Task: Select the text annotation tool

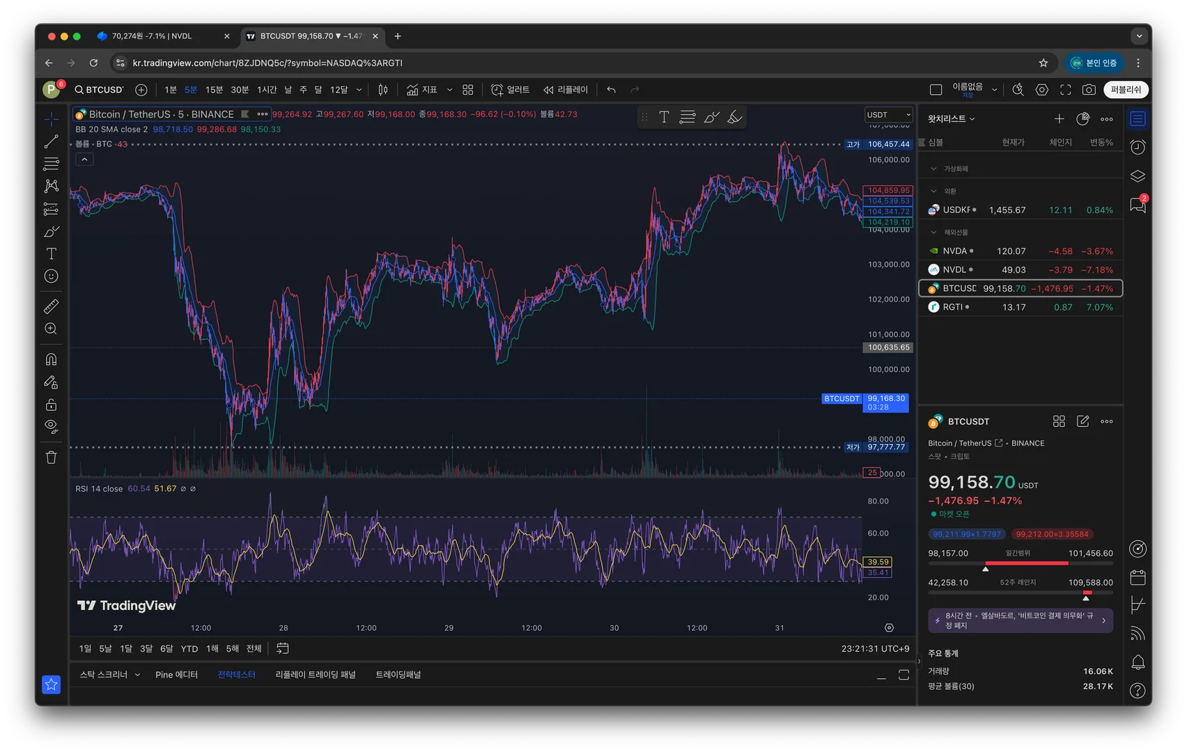Action: [51, 253]
